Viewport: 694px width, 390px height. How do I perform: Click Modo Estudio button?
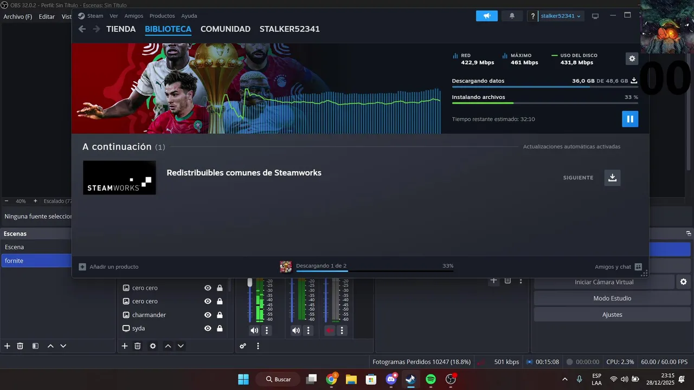612,298
